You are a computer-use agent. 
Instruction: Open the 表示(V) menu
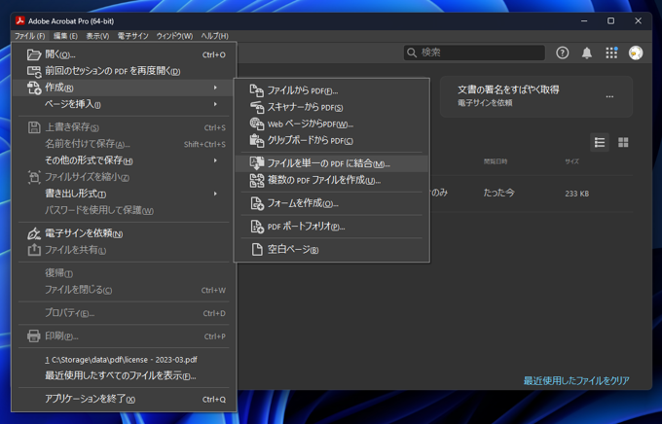pyautogui.click(x=97, y=36)
